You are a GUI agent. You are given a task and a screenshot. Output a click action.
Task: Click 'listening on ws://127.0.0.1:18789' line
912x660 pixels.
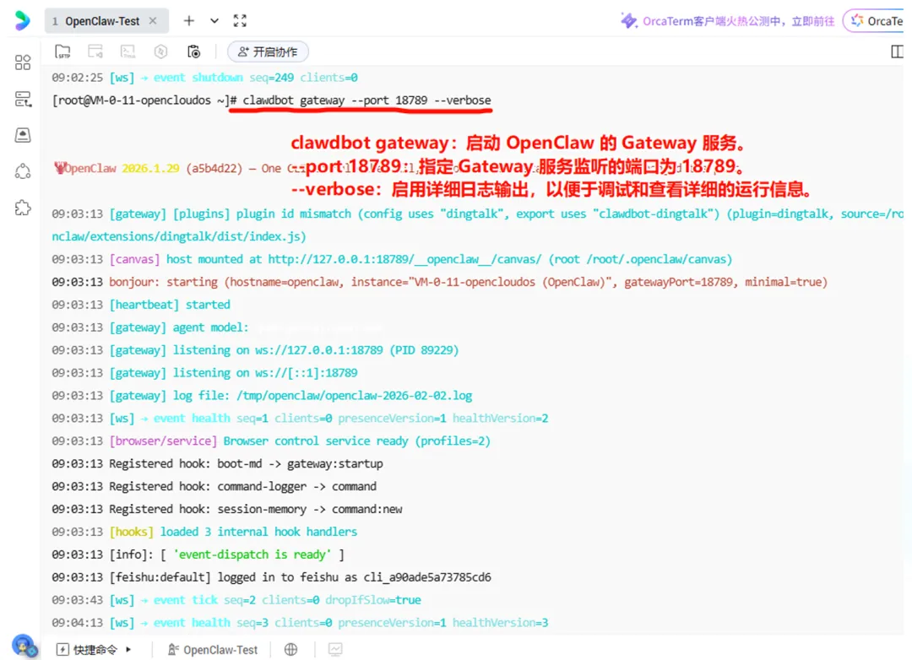click(x=255, y=350)
